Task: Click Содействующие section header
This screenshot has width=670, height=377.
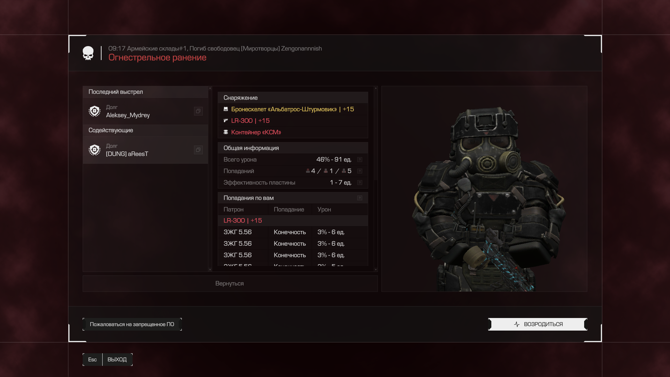Action: 146,130
